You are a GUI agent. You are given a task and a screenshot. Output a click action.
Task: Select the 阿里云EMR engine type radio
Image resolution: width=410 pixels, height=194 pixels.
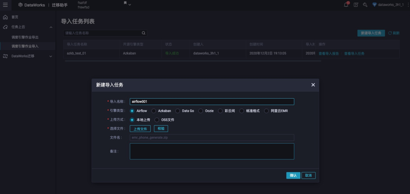(266, 111)
